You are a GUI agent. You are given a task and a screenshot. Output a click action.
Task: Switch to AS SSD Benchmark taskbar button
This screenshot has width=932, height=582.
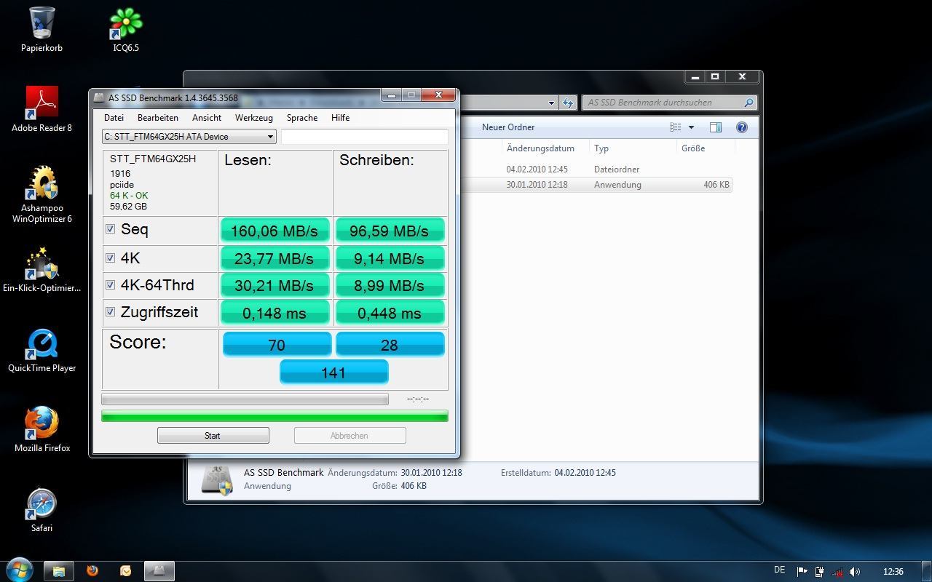(159, 571)
